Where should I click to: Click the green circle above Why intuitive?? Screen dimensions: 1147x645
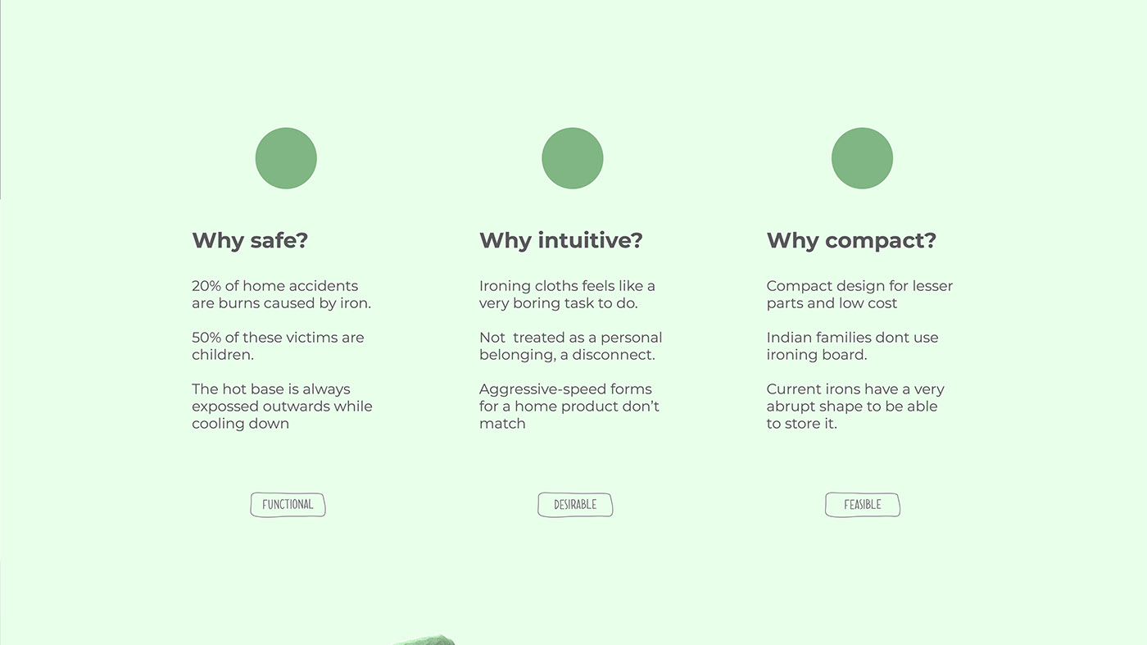click(573, 158)
